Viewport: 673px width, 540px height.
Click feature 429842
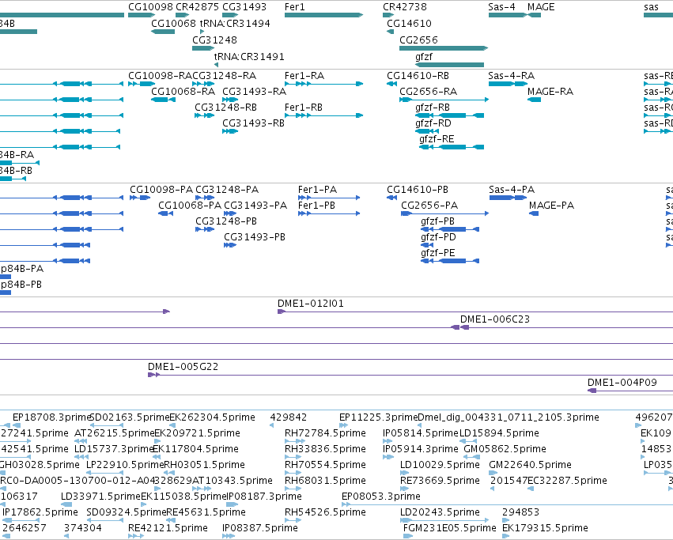[x=289, y=417]
